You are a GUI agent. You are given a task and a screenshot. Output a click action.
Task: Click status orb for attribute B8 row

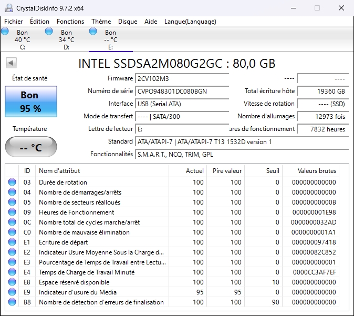point(12,302)
